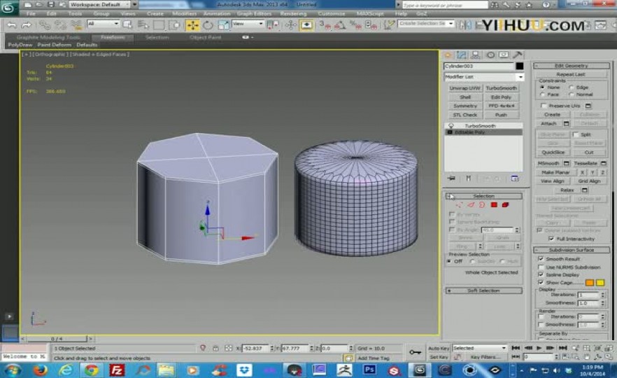The height and width of the screenshot is (378, 617).
Task: Select the Polygon sub-object level icon
Action: (x=494, y=204)
